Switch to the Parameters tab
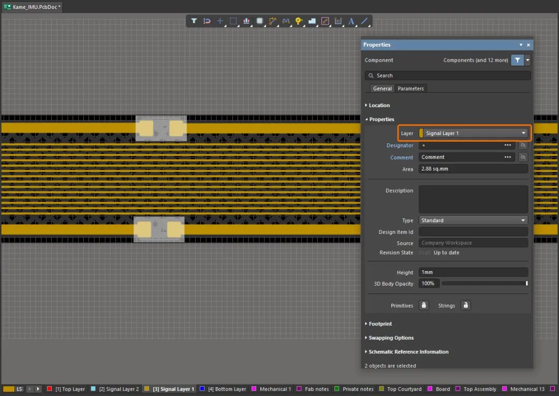This screenshot has width=559, height=396. pyautogui.click(x=410, y=89)
